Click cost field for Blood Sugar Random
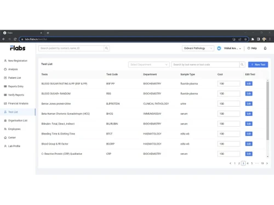Viewport: 274px width, 205px height. [x=229, y=93]
